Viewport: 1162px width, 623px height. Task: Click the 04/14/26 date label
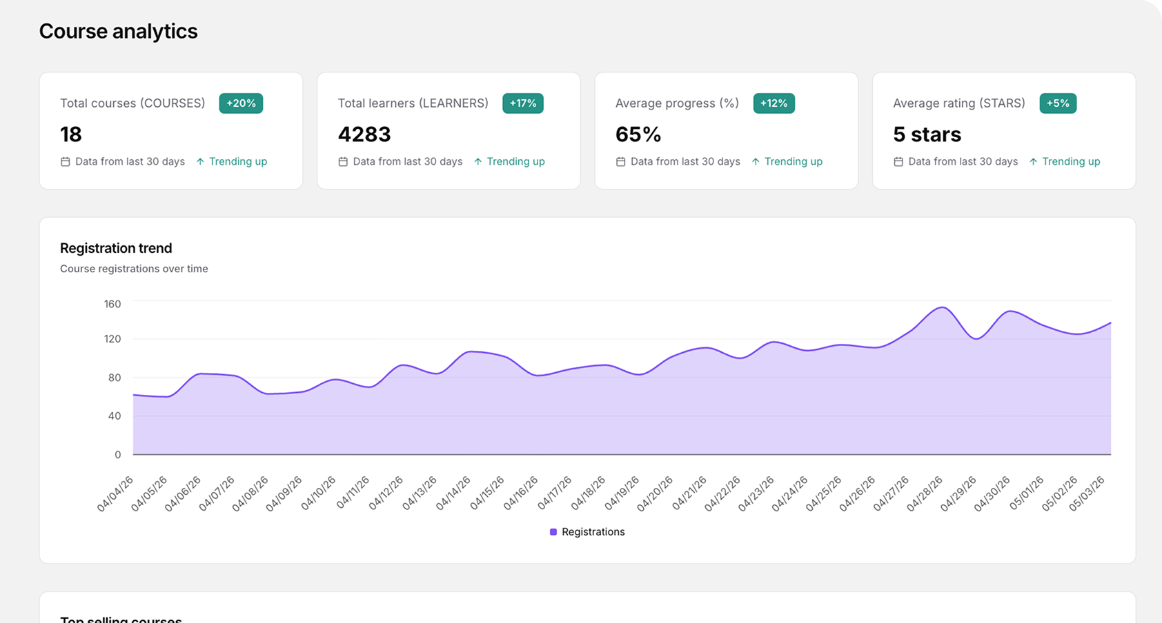[453, 493]
